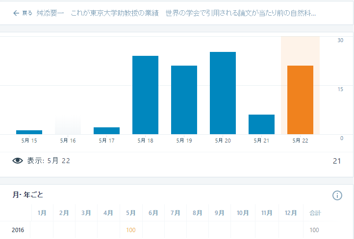Click the 合計 column header

314,213
